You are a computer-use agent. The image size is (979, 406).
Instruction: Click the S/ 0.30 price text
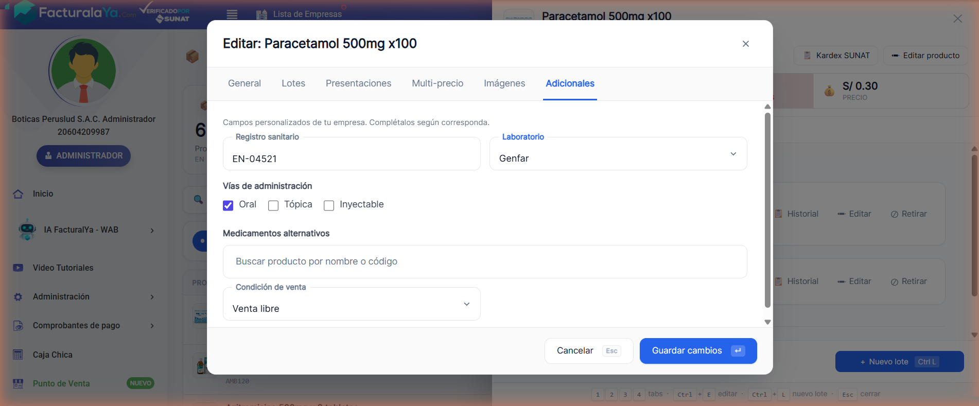pyautogui.click(x=860, y=86)
